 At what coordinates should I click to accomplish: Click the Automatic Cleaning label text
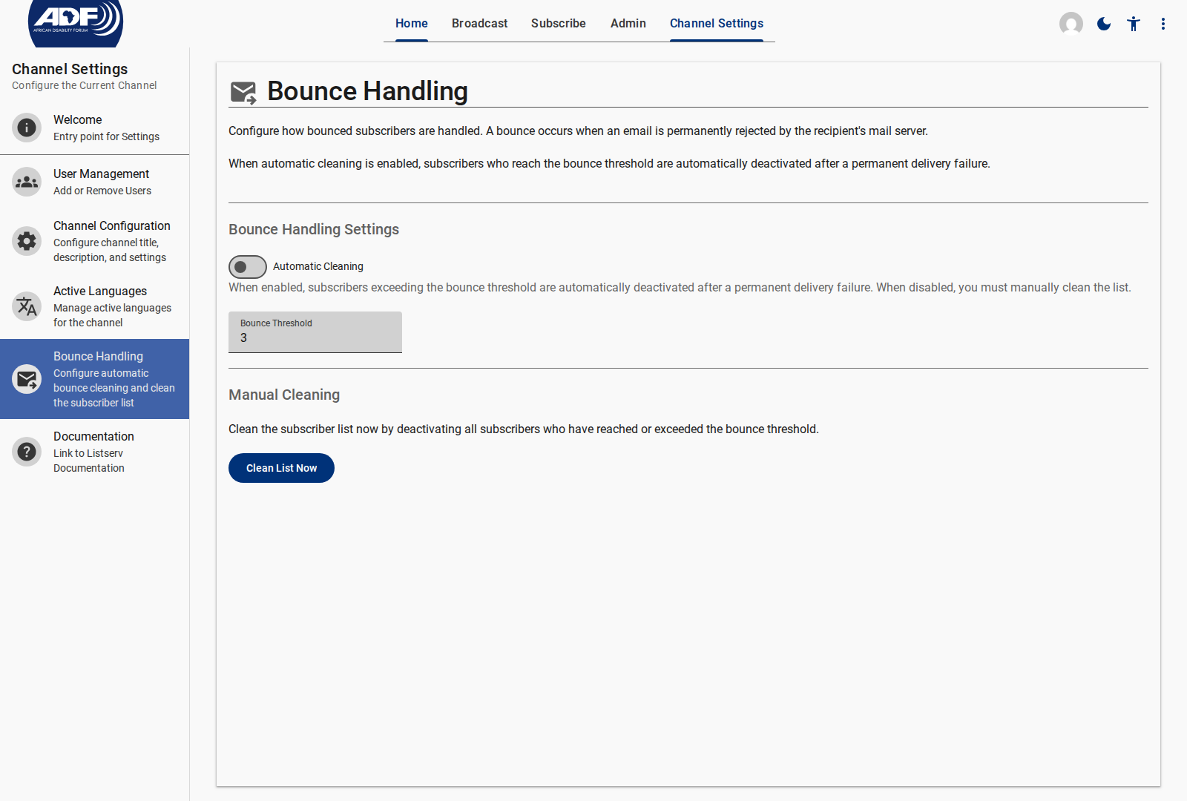click(x=318, y=266)
